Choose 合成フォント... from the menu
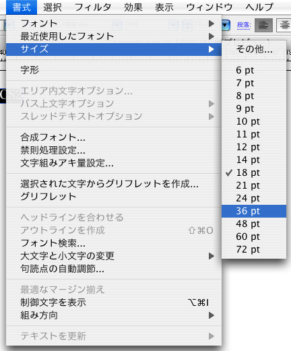This screenshot has height=351, width=291. pos(114,137)
